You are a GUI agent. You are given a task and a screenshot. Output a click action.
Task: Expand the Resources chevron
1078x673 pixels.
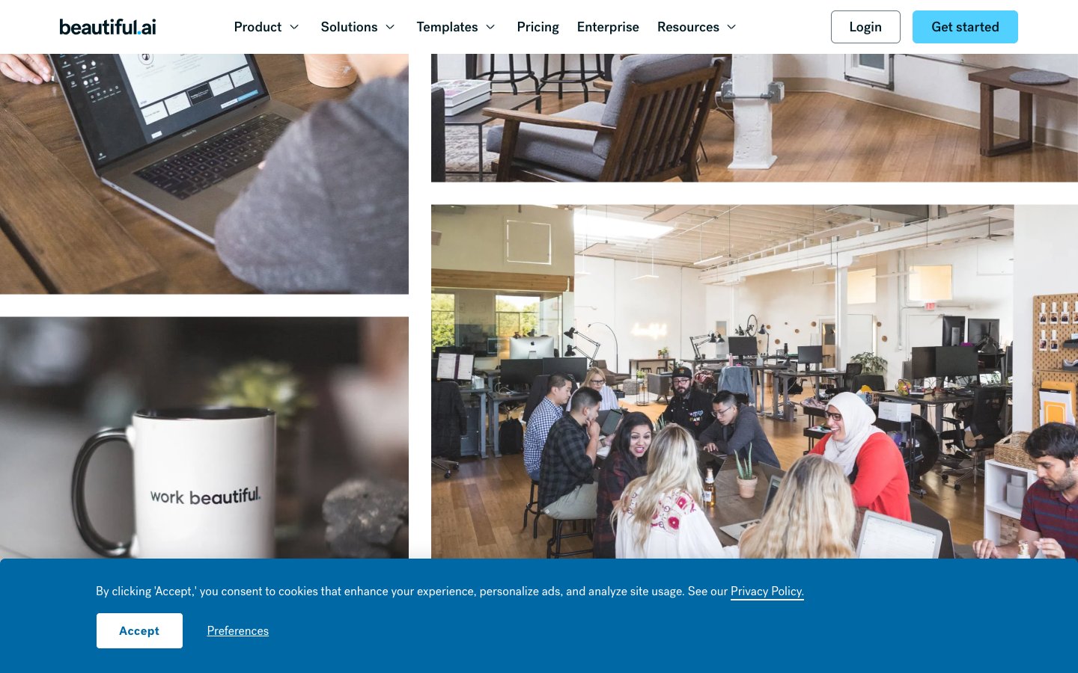731,27
